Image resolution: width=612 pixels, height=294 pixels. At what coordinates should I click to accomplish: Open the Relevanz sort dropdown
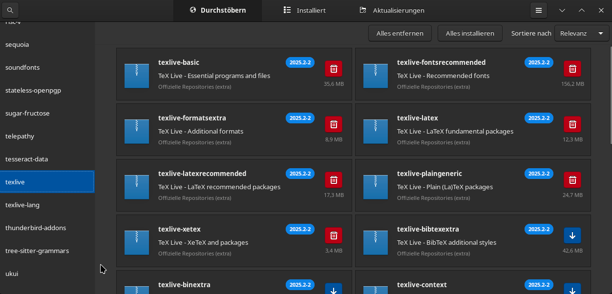pos(582,33)
